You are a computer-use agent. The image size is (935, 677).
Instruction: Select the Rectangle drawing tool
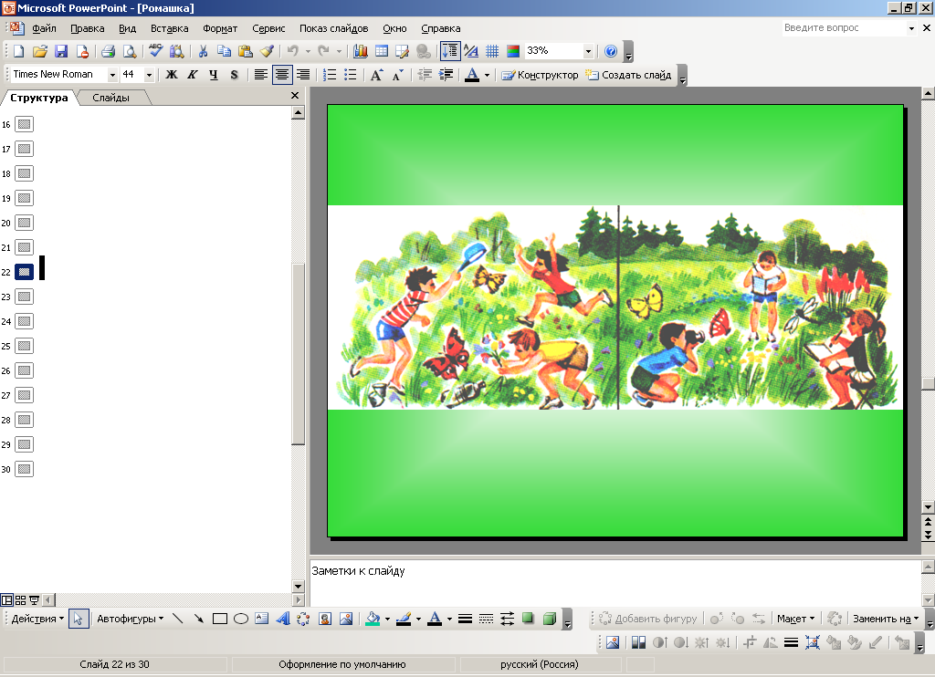point(220,619)
